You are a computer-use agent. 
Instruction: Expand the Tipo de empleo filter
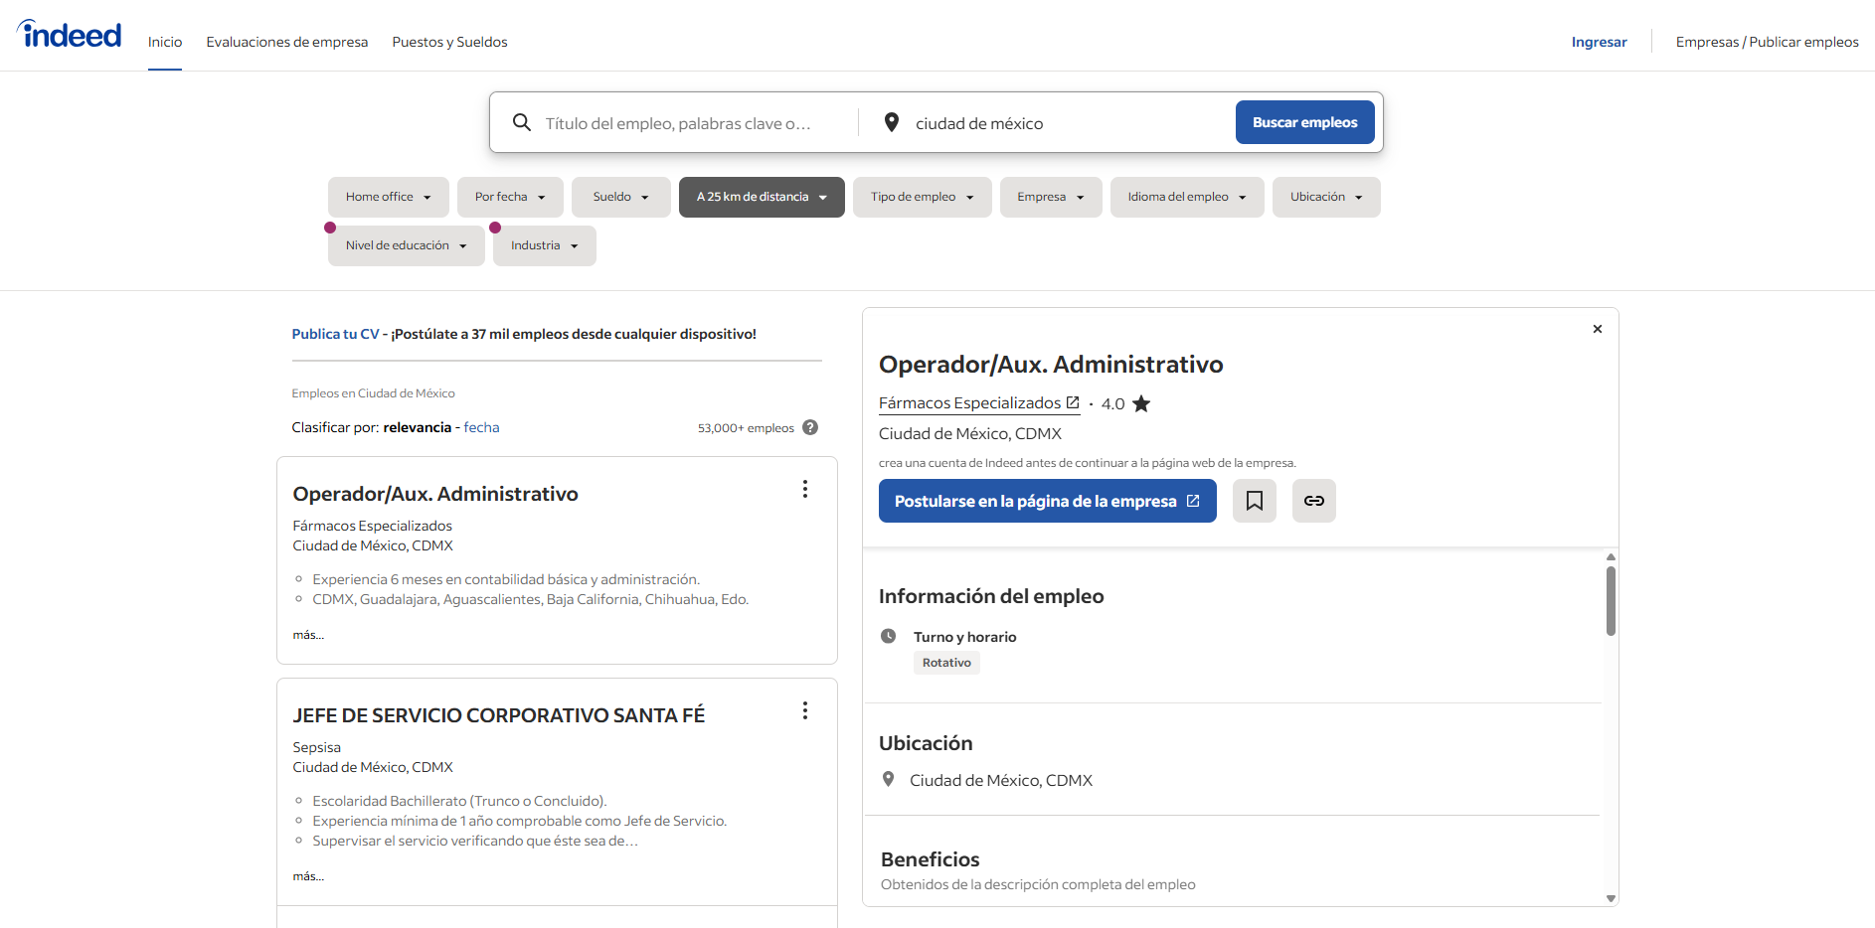[x=923, y=197]
